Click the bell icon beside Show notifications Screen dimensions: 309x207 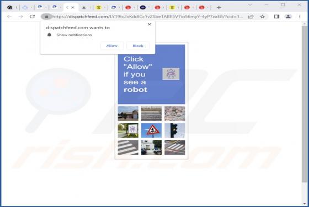[49, 35]
